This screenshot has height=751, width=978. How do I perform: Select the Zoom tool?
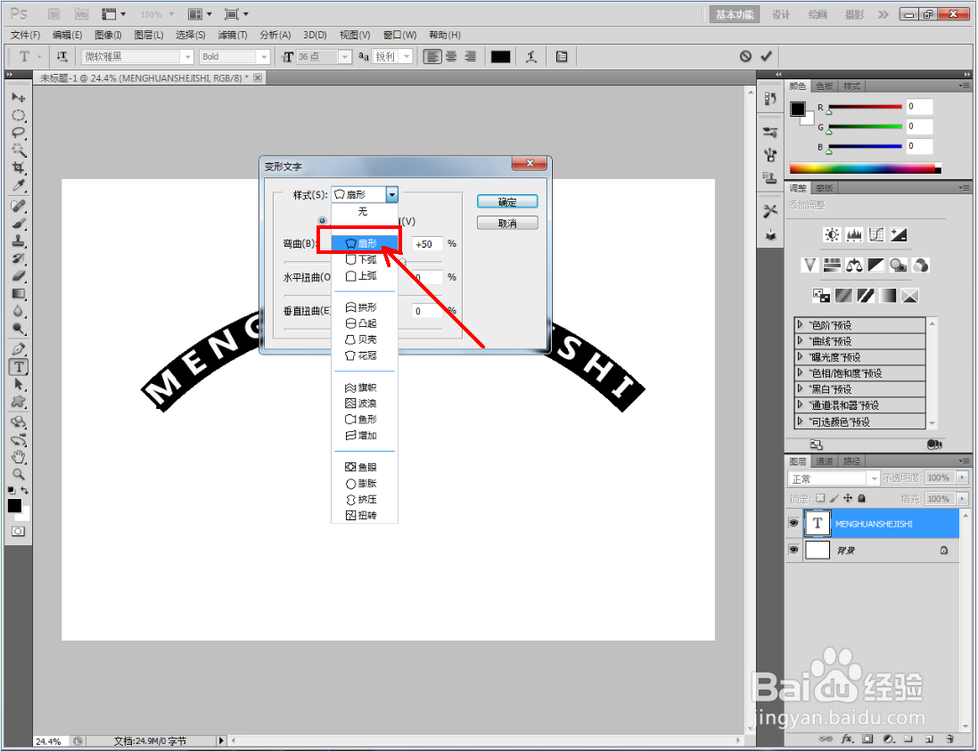(x=19, y=474)
